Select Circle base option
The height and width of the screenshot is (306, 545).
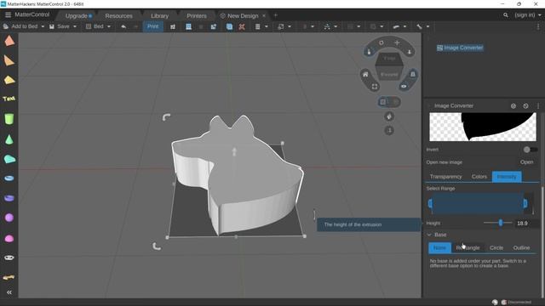point(496,247)
